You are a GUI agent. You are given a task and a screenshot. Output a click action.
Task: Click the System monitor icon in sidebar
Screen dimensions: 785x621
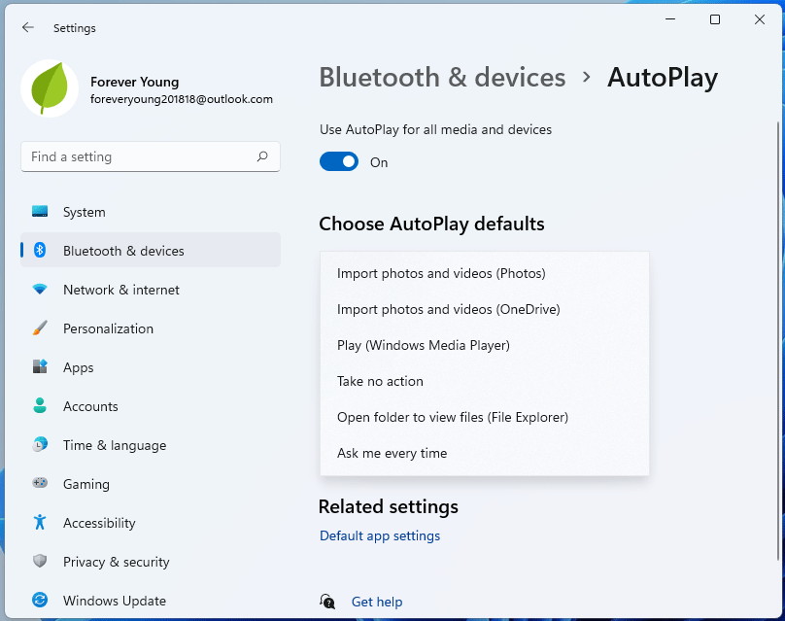pyautogui.click(x=40, y=212)
